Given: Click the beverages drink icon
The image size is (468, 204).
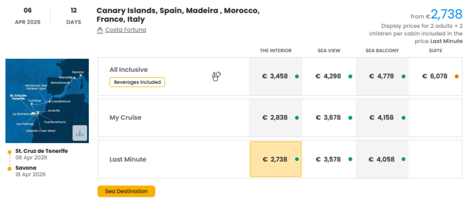Looking at the screenshot, I should [216, 76].
